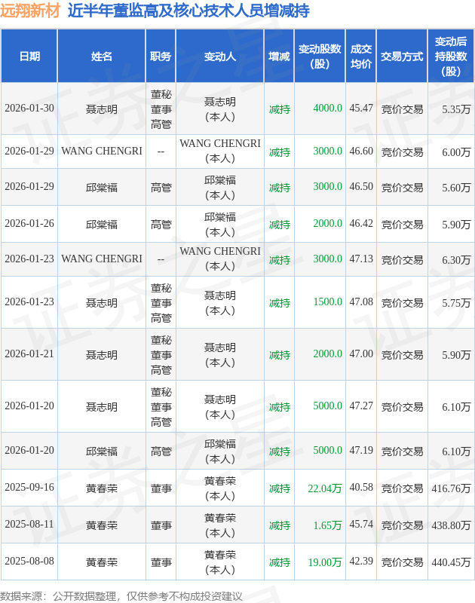Image resolution: width=475 pixels, height=603 pixels.
Task: Select 董事 position in the 2025-09-16 row
Action: point(161,488)
